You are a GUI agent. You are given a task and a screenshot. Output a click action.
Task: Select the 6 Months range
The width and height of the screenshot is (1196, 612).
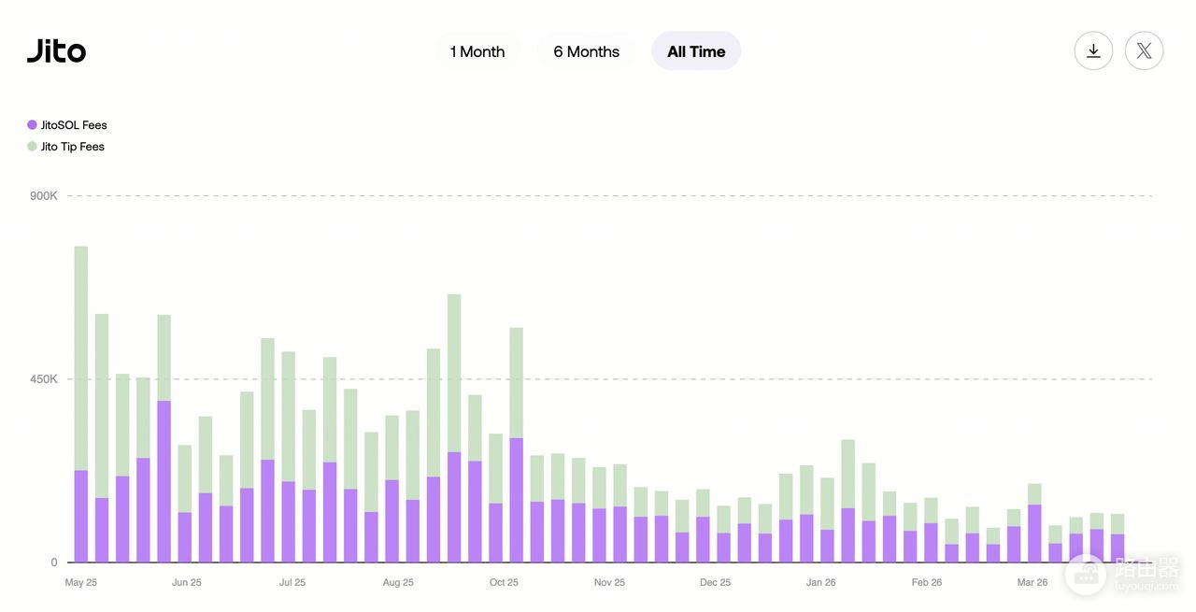(586, 51)
